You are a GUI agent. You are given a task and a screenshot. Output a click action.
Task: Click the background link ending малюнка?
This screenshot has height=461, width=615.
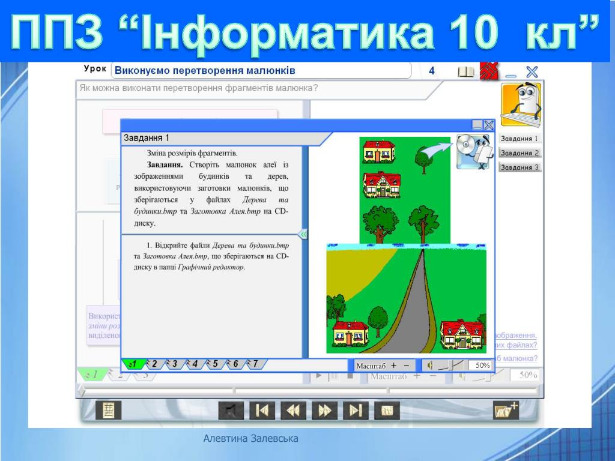pyautogui.click(x=516, y=358)
